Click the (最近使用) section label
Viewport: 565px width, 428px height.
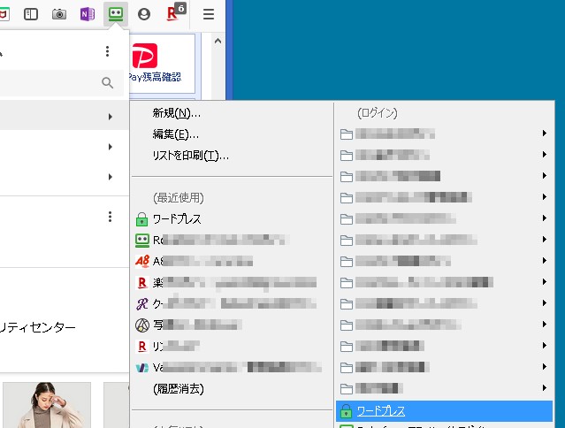coord(179,198)
